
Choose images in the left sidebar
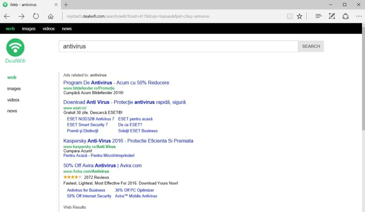14,88
